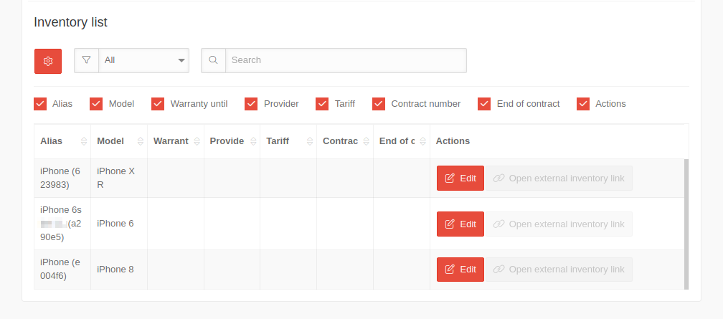Disable the End of contract checkbox
This screenshot has width=723, height=319.
[x=484, y=104]
